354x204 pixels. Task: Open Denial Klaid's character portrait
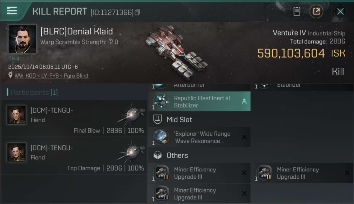coord(22,39)
